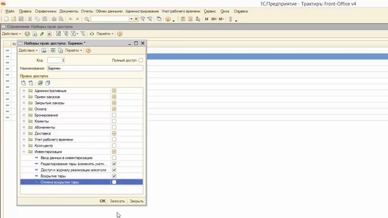Toggle the Административные checkbox

114,91
